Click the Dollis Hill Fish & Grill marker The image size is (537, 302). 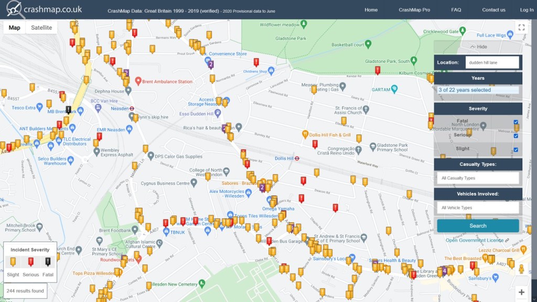[305, 135]
